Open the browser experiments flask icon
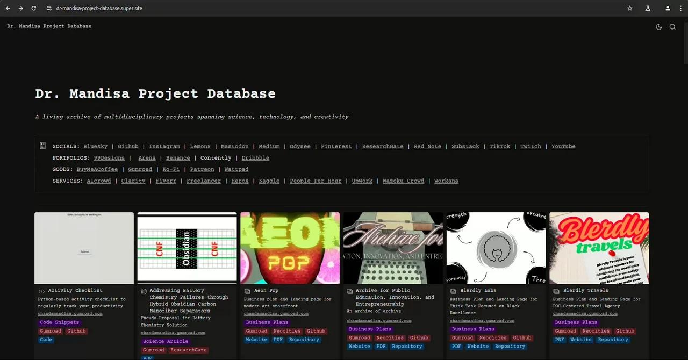688x360 pixels. click(x=648, y=8)
